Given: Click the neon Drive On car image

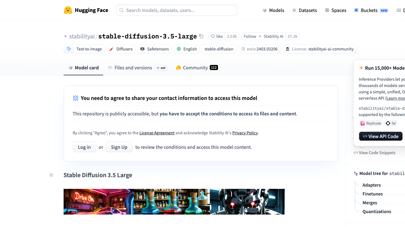Looking at the screenshot, I should point(98,202).
